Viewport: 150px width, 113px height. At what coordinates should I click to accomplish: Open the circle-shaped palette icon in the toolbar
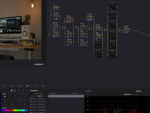click(4, 86)
